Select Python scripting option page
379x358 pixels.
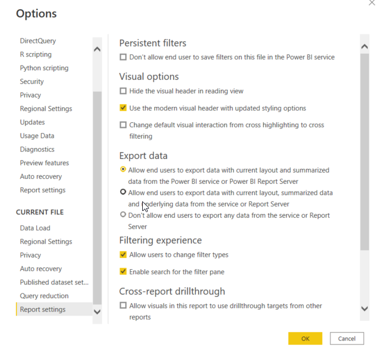click(44, 68)
